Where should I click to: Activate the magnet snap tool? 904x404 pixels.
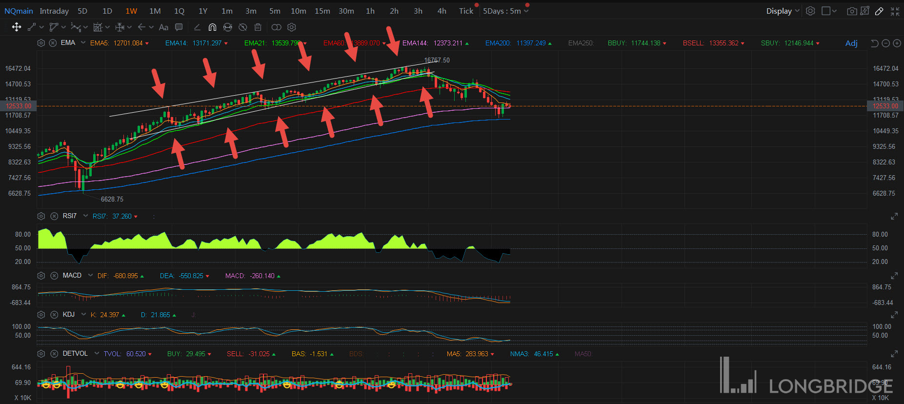tap(212, 27)
